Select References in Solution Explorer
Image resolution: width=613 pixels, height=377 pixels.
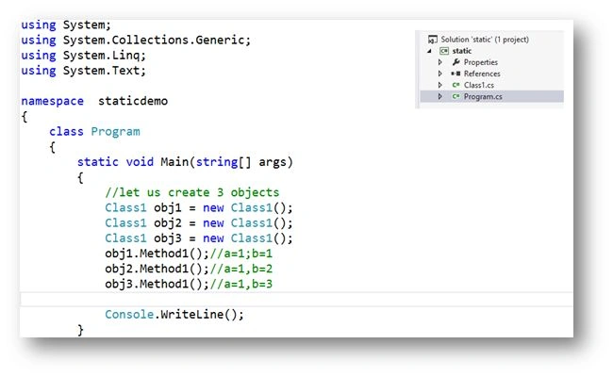(x=482, y=74)
